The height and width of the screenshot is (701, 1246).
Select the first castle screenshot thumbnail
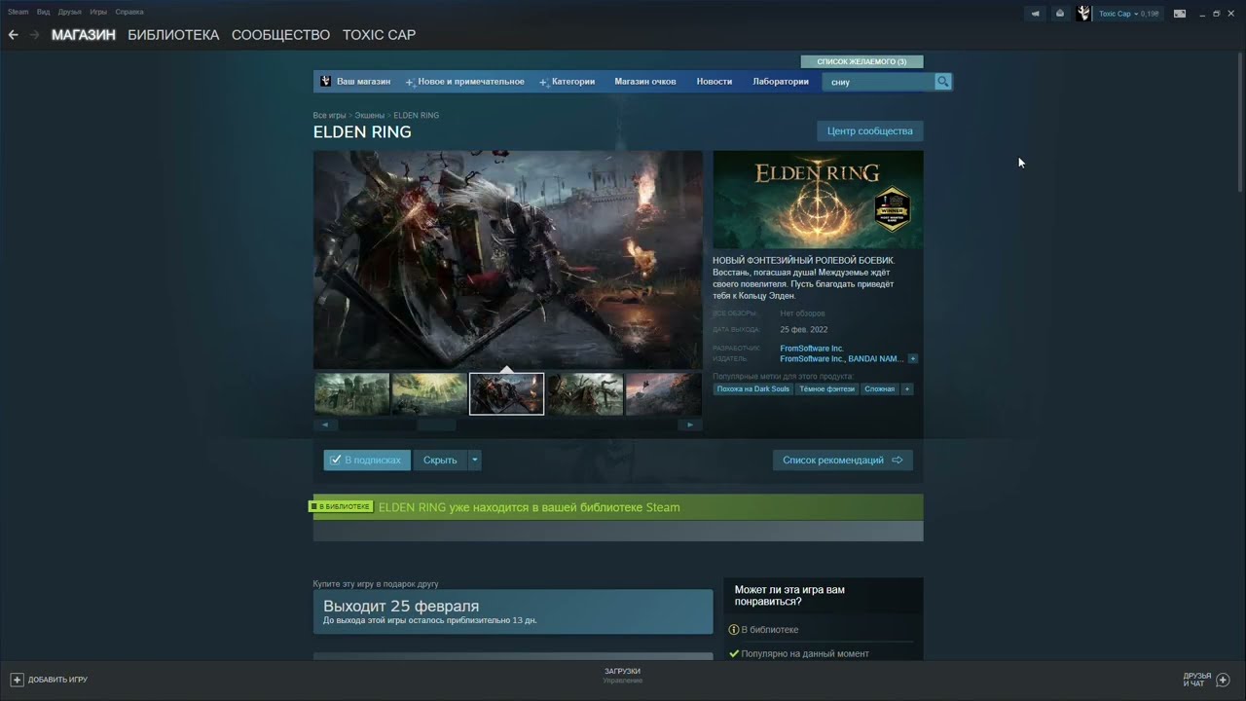351,393
